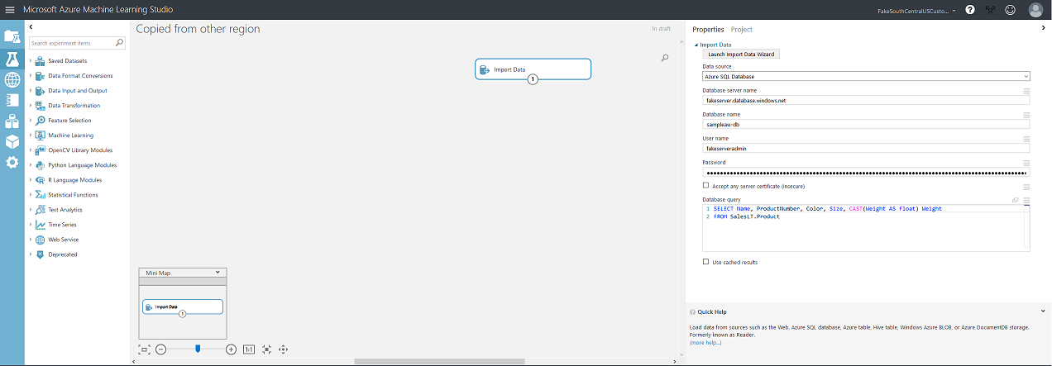Expand R Language Modules category
Screen dimensions: 1052x366
coord(31,180)
